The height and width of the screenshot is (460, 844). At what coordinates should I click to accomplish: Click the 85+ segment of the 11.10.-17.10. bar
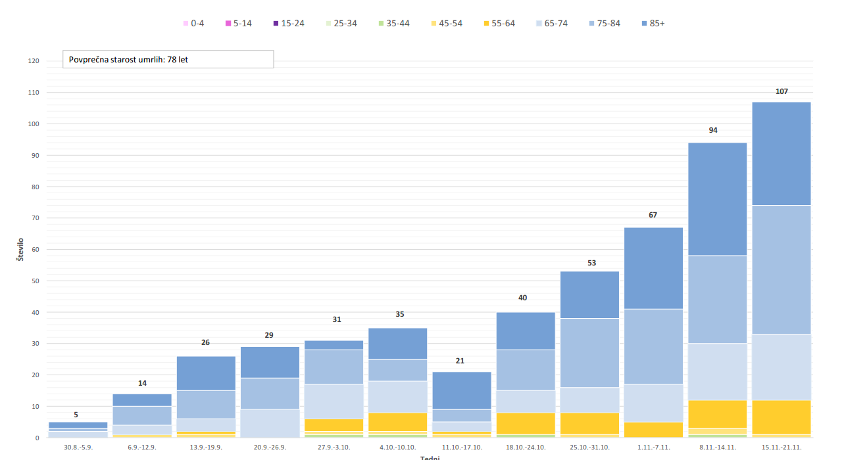[x=462, y=391]
